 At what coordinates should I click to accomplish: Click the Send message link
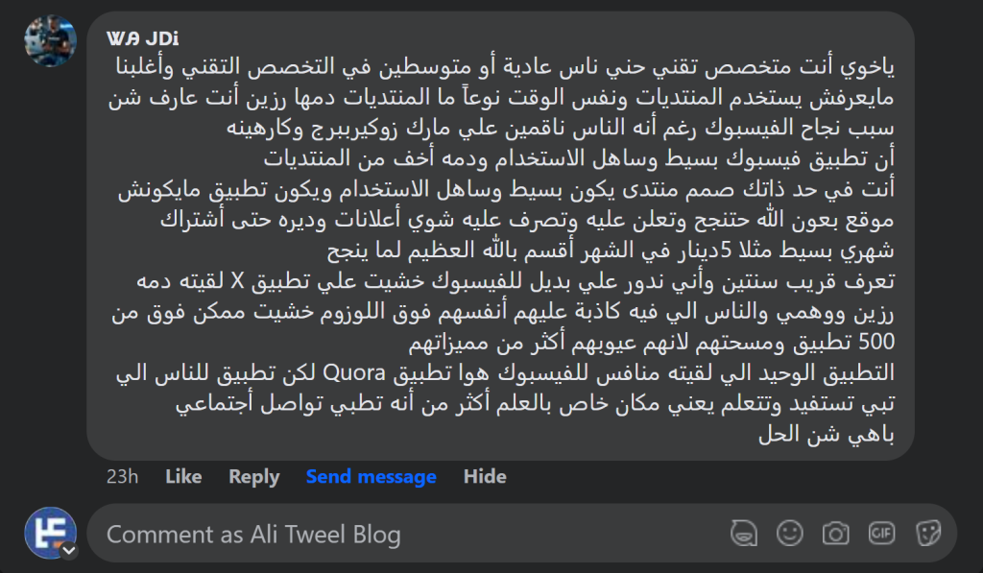[x=371, y=476]
